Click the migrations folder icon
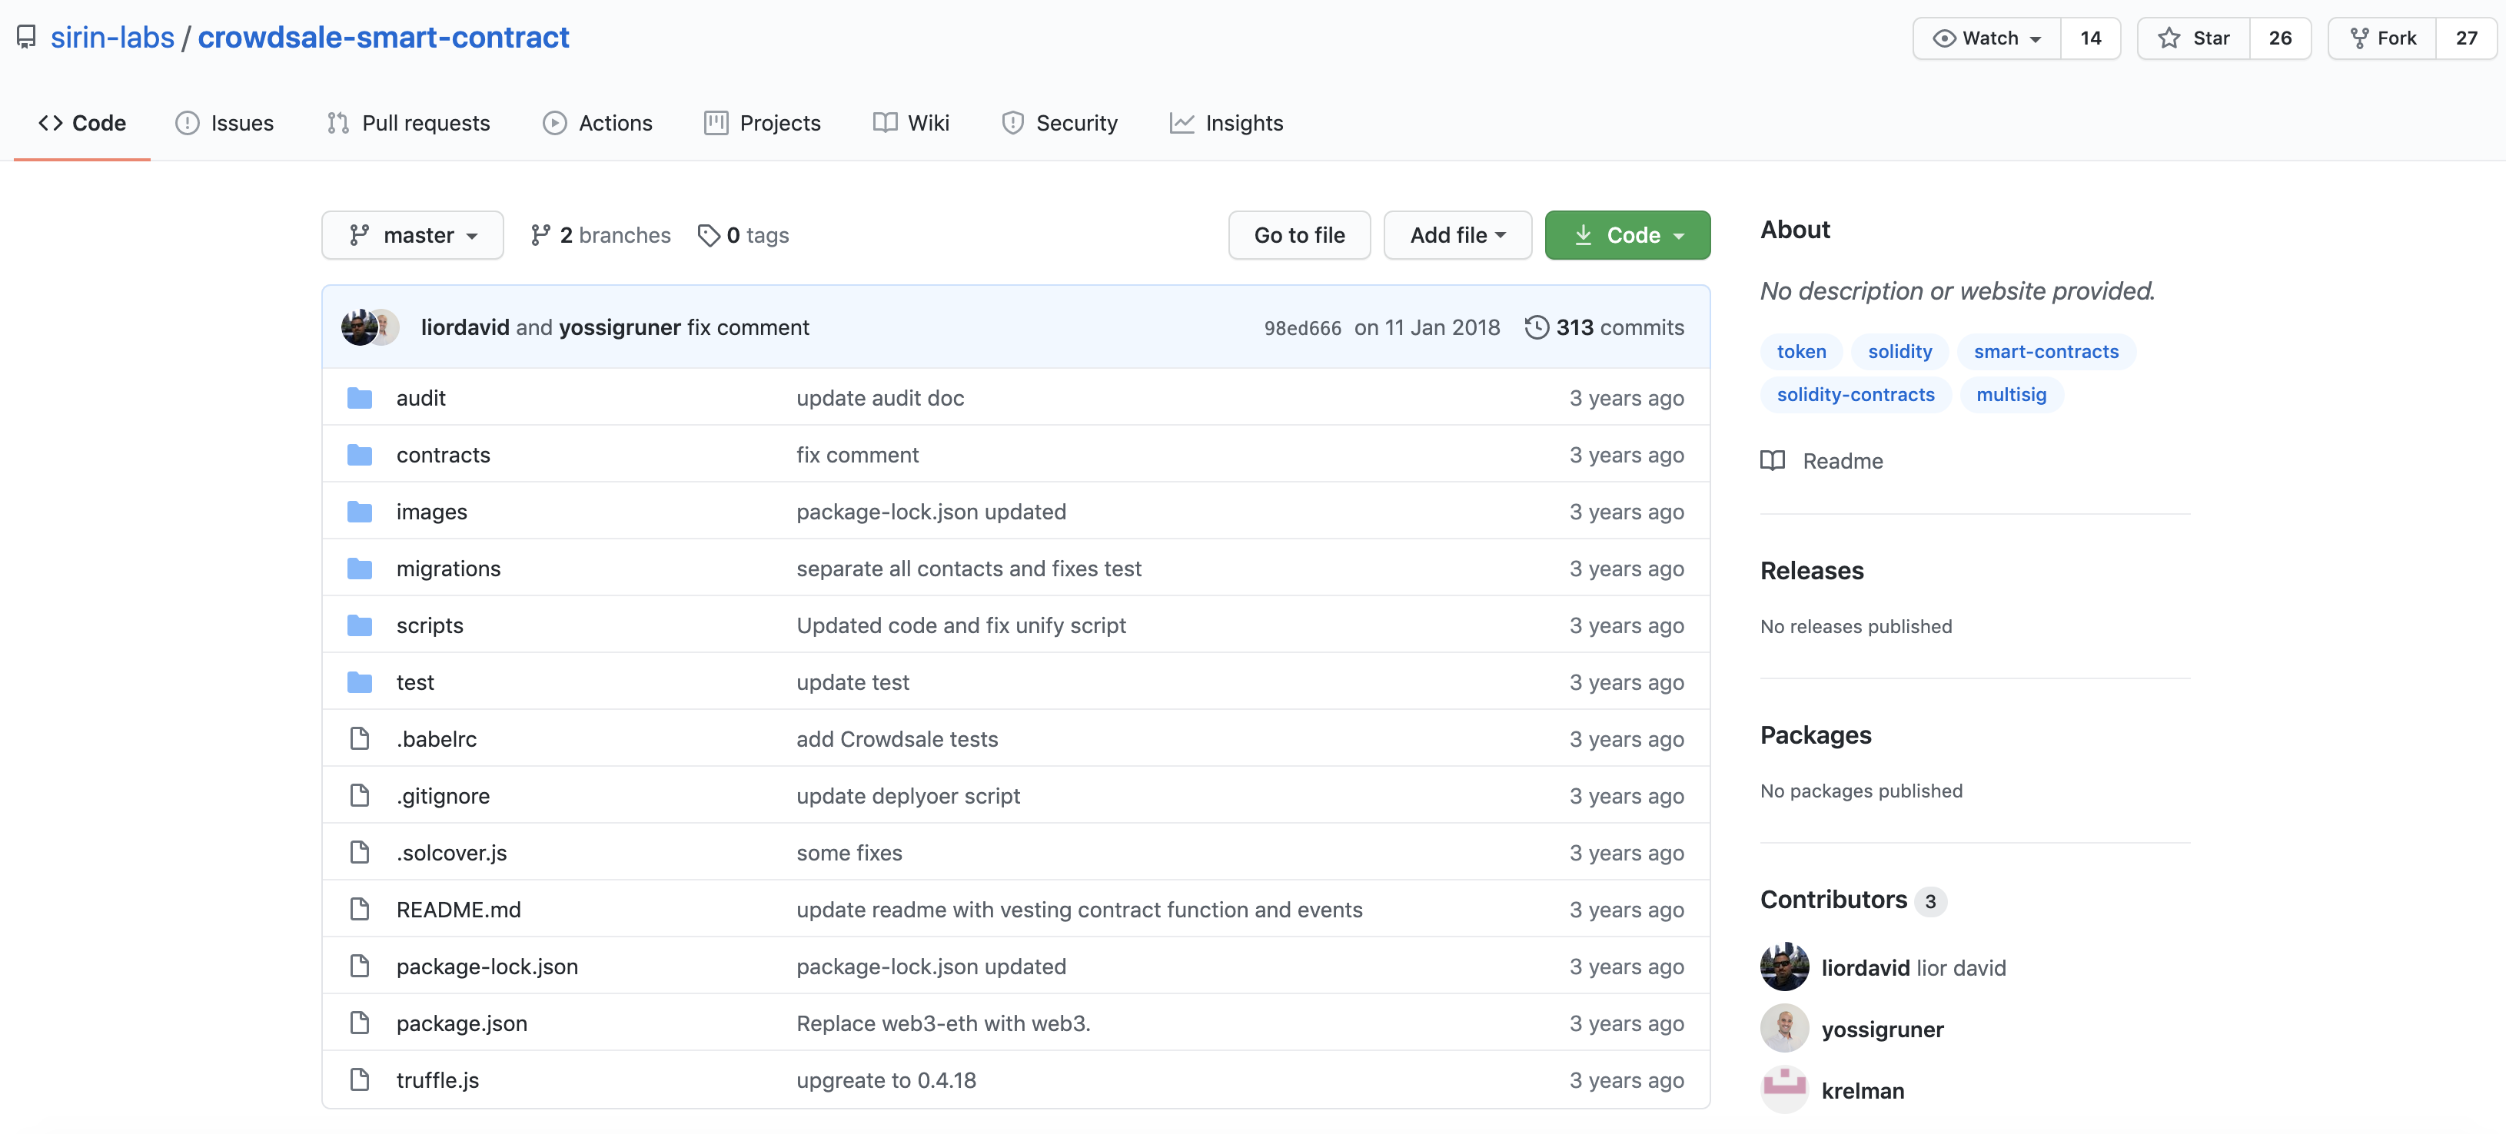Image resolution: width=2506 pixels, height=1134 pixels. [x=360, y=569]
